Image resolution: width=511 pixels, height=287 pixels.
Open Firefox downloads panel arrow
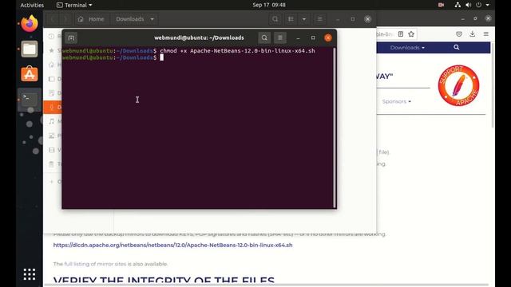coord(472,33)
